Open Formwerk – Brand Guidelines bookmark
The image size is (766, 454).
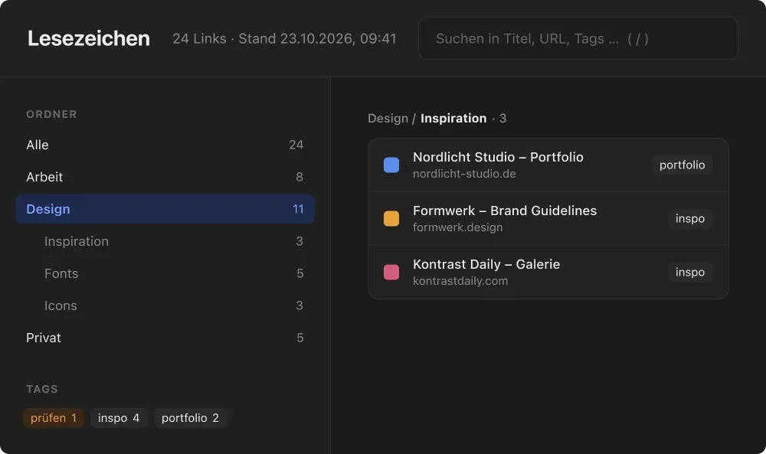coord(548,219)
